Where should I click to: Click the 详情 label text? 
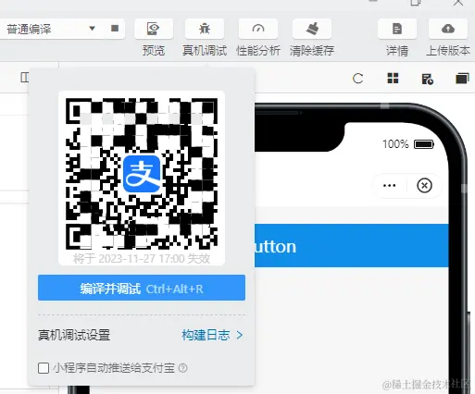[397, 51]
